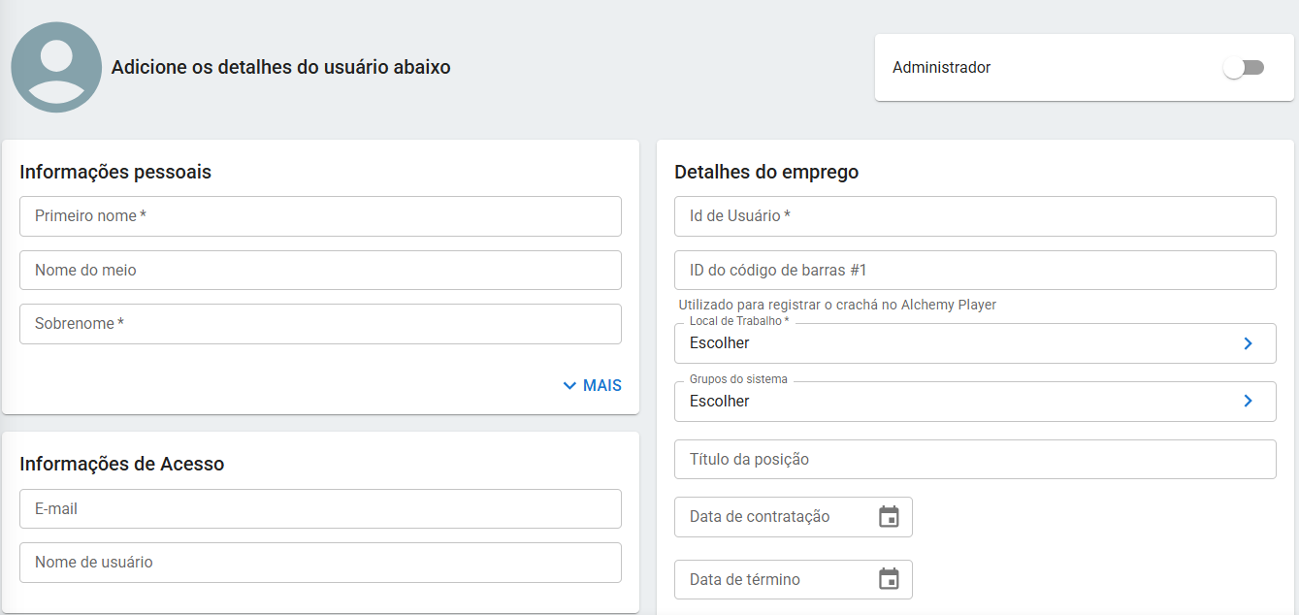
Task: Expand MAIS to show more personal fields
Action: click(x=592, y=386)
